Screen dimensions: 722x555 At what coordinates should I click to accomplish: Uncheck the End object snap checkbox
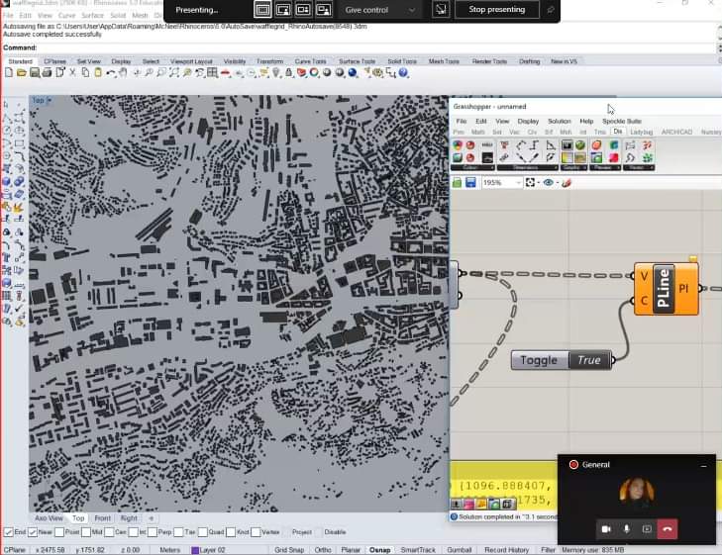click(x=9, y=531)
